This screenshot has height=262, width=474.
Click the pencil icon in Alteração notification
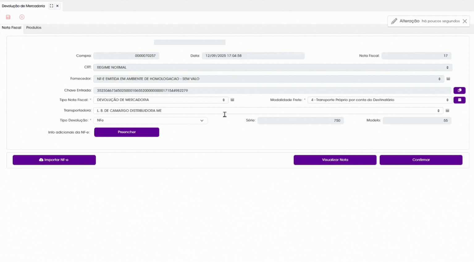tap(394, 21)
